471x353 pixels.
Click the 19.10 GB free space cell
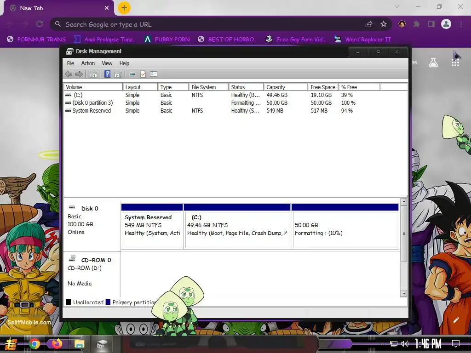coord(321,95)
